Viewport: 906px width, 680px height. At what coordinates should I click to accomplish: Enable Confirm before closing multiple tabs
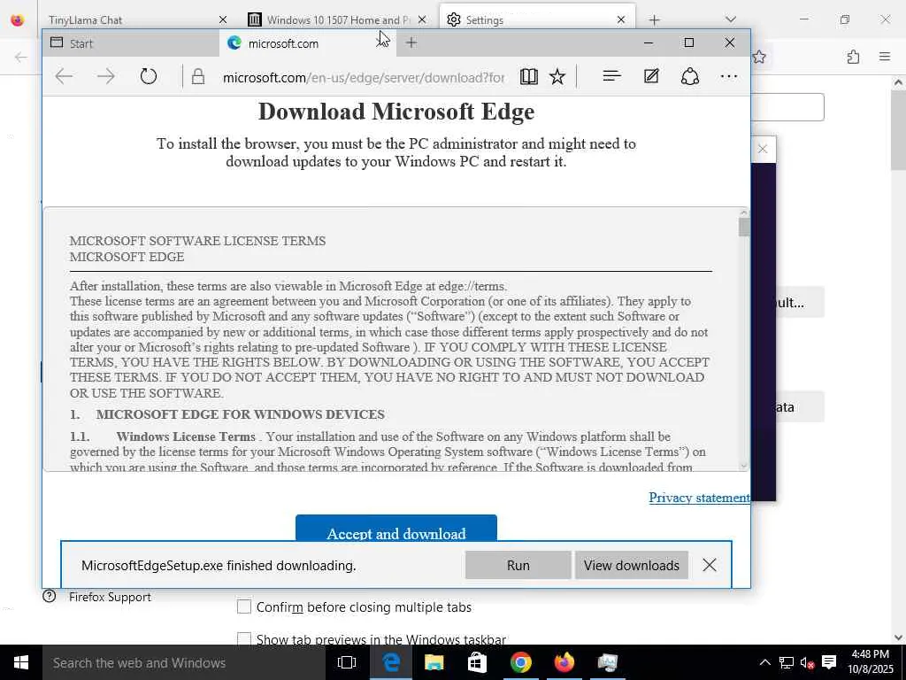(244, 607)
